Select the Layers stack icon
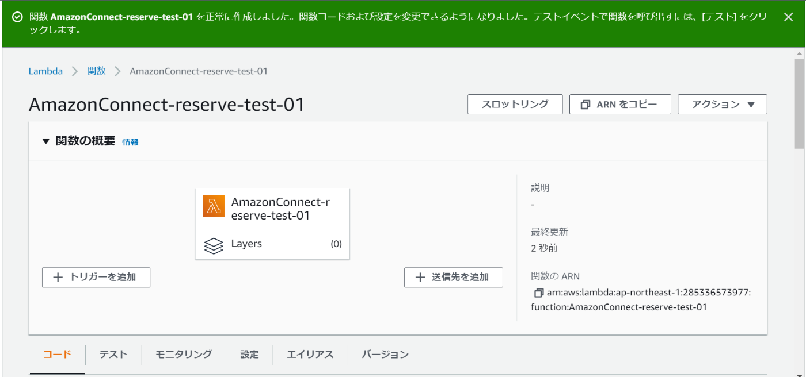The image size is (806, 377). point(214,245)
